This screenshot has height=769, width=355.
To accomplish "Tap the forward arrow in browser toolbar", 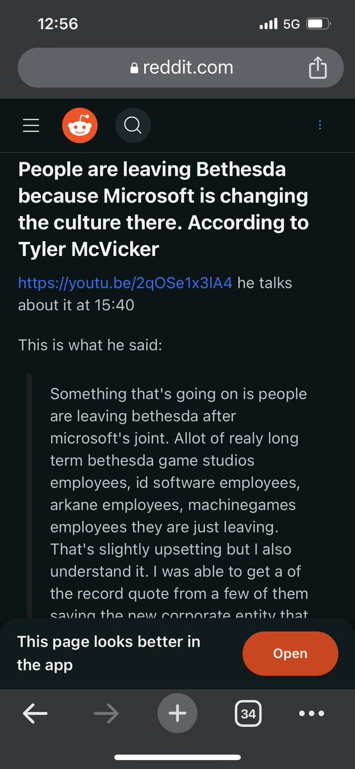I will coord(106,714).
